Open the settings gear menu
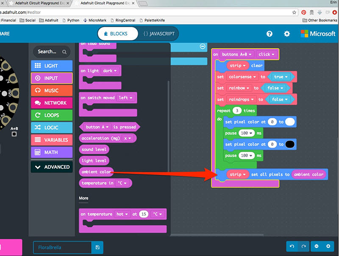The image size is (339, 256). pyautogui.click(x=287, y=33)
